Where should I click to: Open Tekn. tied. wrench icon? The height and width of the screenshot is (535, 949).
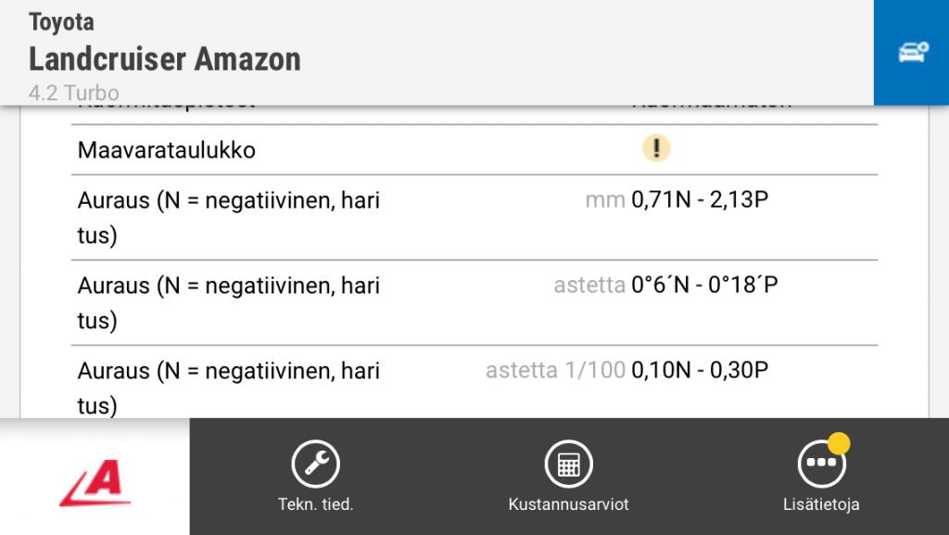pyautogui.click(x=315, y=464)
